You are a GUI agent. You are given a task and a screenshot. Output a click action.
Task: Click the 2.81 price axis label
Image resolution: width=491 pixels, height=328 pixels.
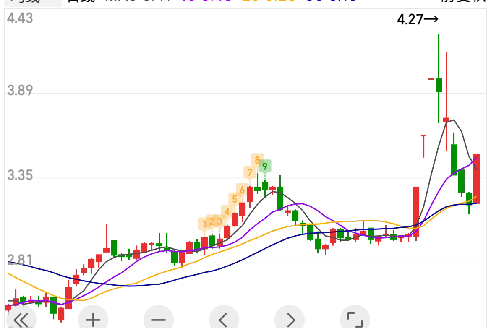pos(20,260)
